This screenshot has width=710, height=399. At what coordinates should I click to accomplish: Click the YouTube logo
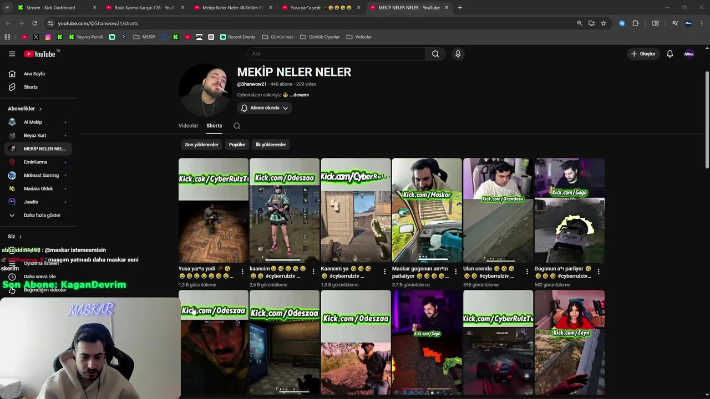[39, 54]
